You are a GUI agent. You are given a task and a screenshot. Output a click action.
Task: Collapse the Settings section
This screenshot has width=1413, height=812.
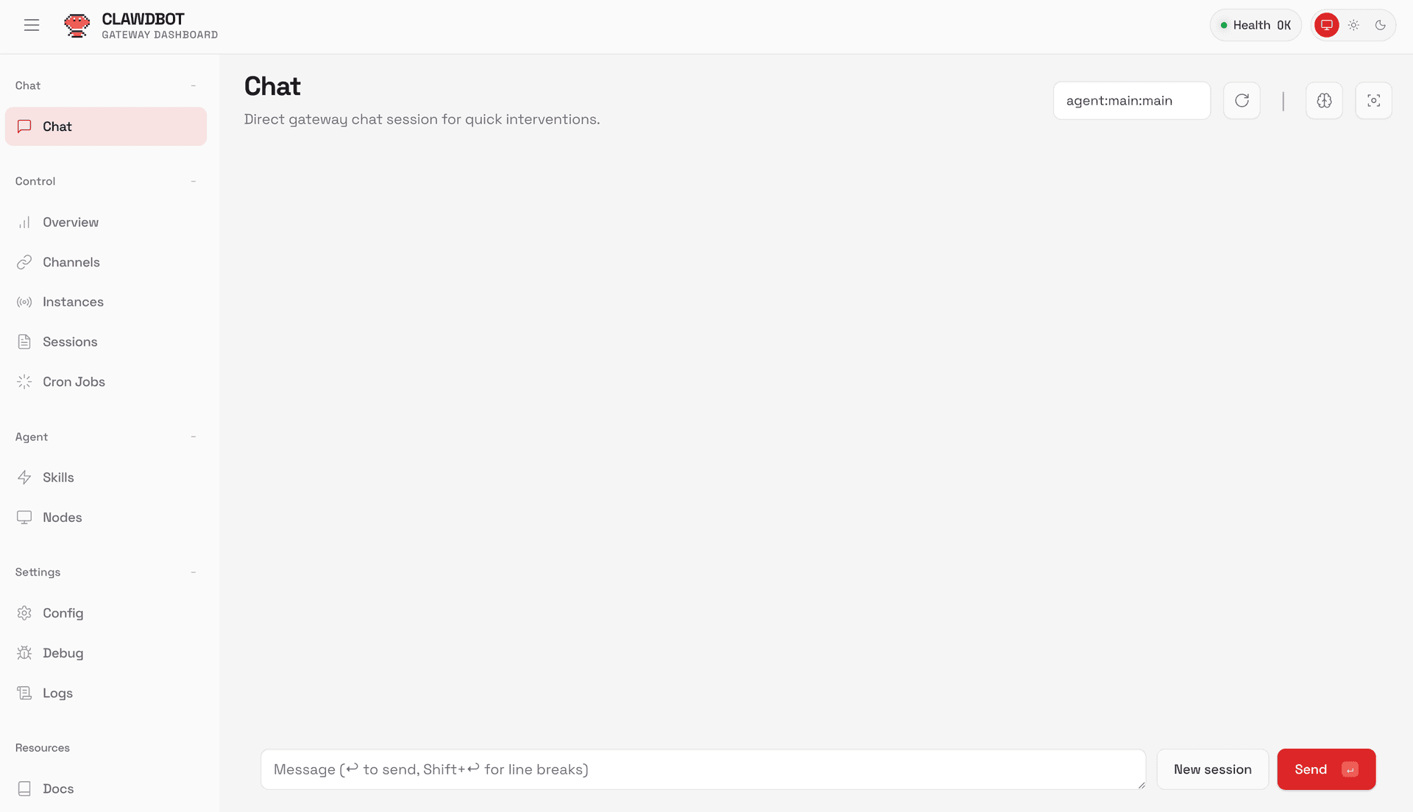(x=193, y=572)
